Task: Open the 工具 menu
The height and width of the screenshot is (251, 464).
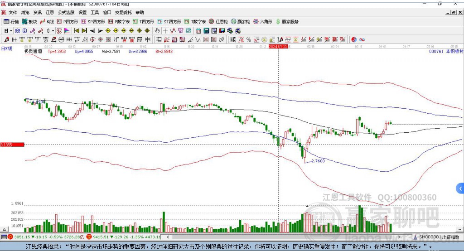Action: 95,12
